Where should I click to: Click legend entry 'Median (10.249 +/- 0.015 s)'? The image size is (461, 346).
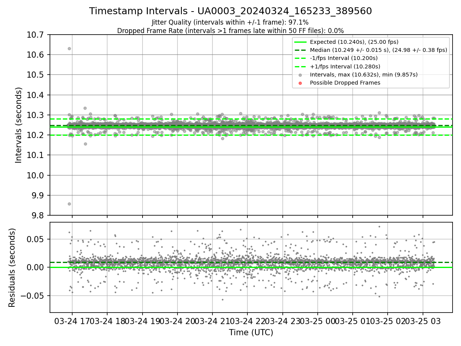pos(378,50)
